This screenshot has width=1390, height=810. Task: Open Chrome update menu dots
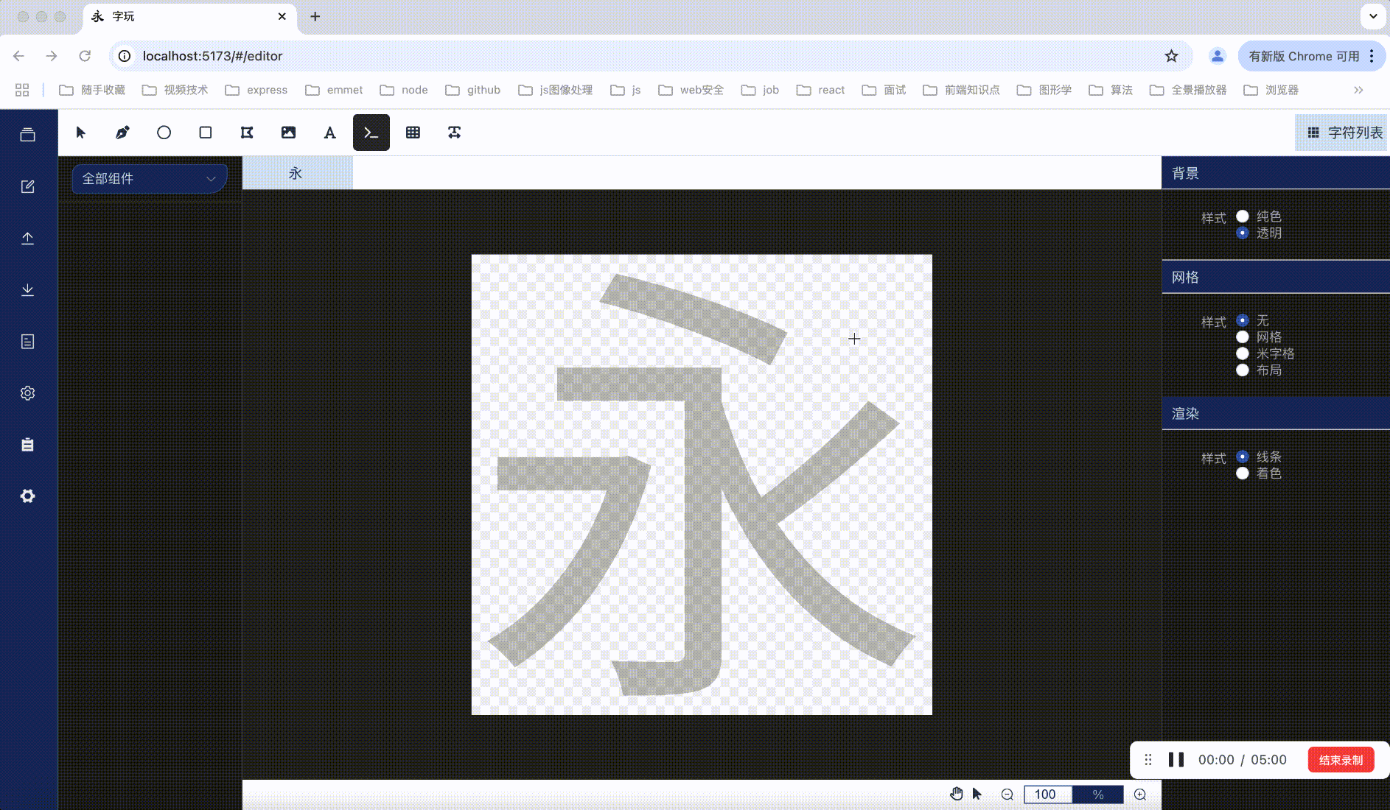tap(1372, 56)
